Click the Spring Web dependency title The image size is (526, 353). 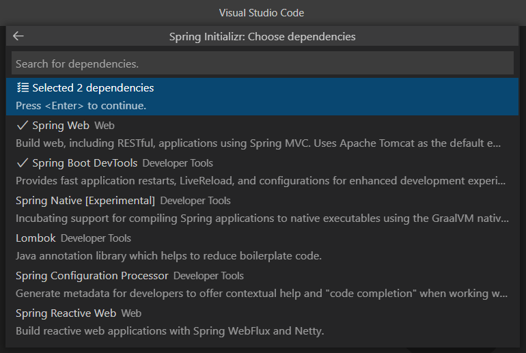pos(61,126)
